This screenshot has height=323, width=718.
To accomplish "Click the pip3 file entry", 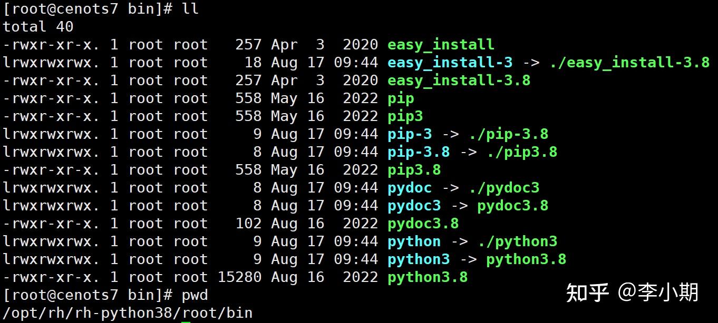I will click(405, 116).
